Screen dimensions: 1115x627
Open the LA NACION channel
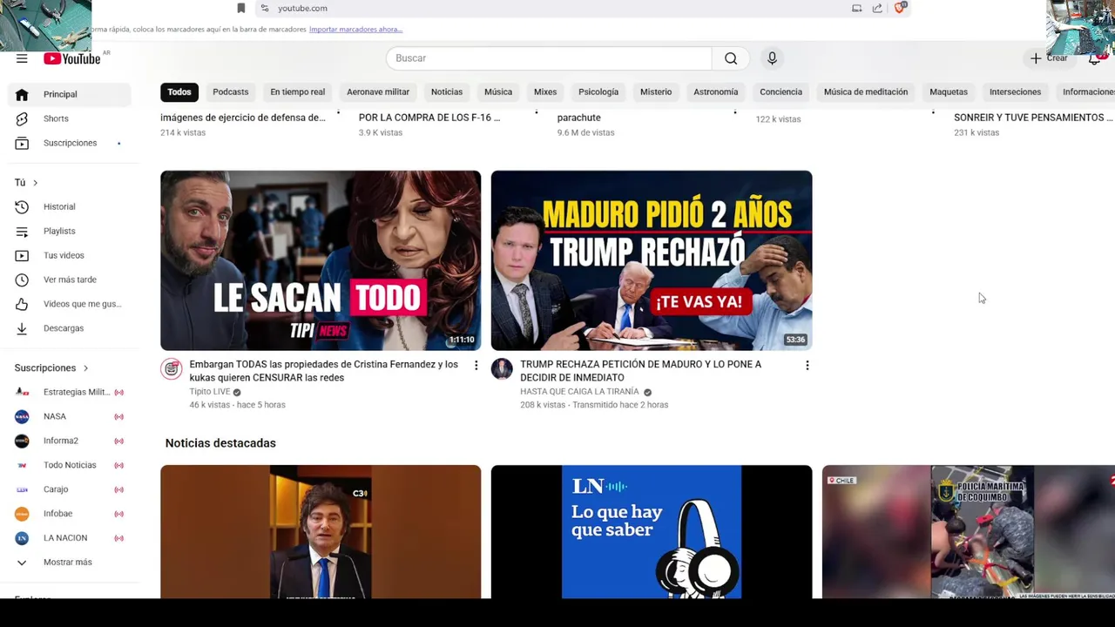(x=70, y=538)
